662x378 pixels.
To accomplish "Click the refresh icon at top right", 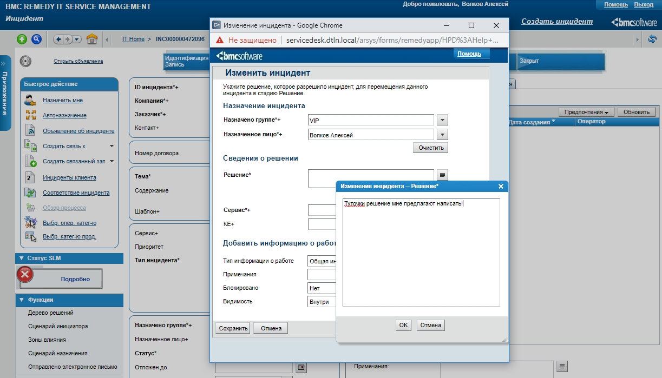I will coord(652,39).
